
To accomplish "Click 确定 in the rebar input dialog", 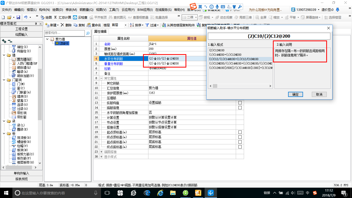I will point(296,94).
